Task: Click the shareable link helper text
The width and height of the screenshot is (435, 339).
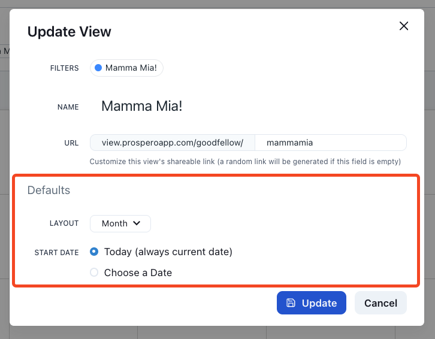Action: pyautogui.click(x=245, y=162)
